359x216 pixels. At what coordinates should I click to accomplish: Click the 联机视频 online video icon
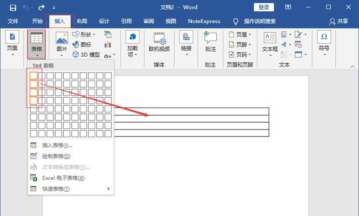tap(159, 38)
